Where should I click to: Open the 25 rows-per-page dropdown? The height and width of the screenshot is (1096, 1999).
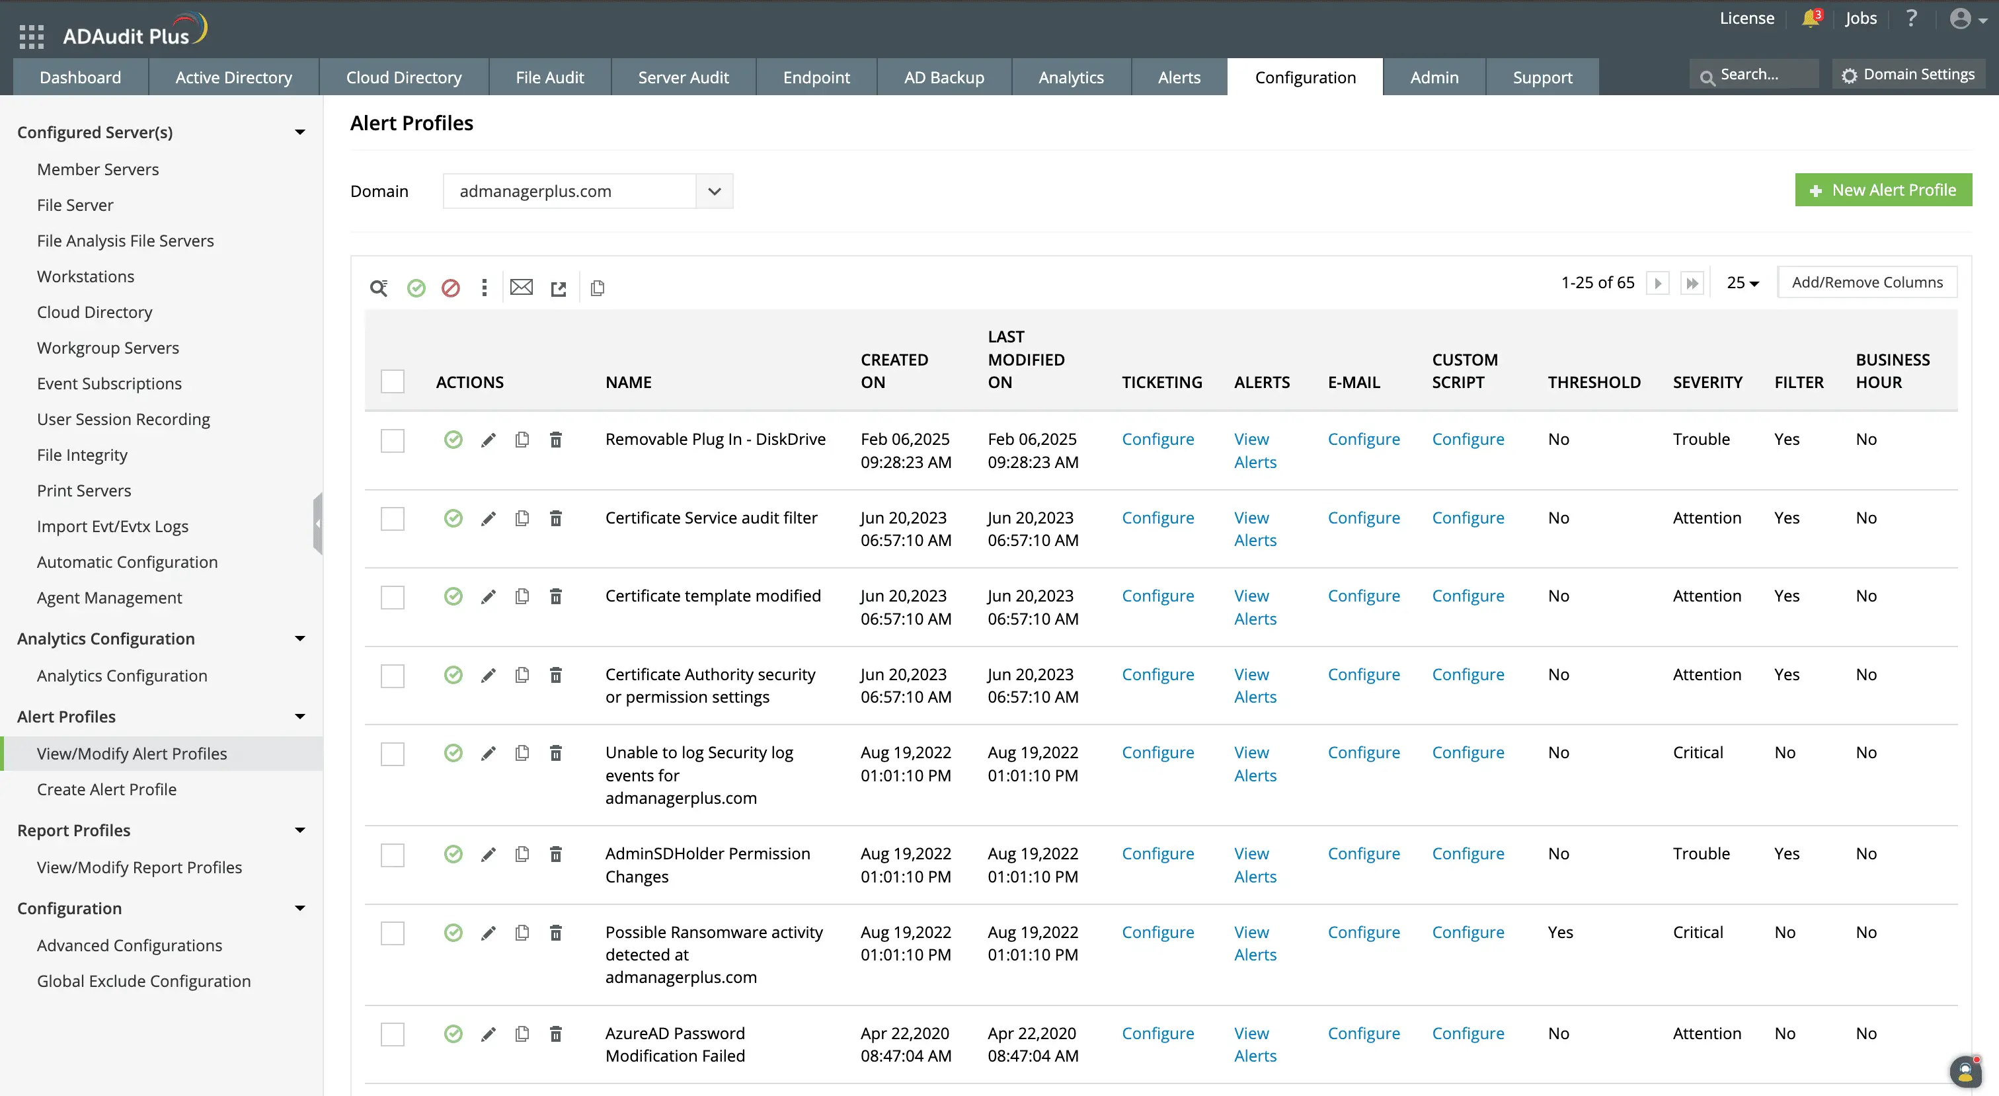(x=1743, y=282)
